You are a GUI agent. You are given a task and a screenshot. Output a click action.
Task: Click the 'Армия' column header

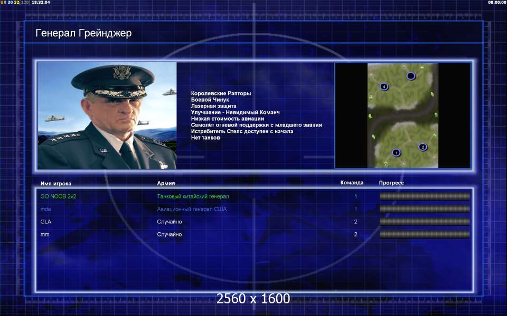point(166,183)
